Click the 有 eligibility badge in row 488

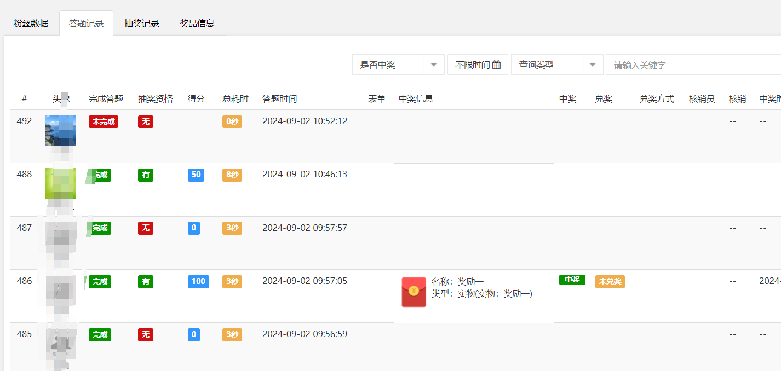tap(146, 175)
